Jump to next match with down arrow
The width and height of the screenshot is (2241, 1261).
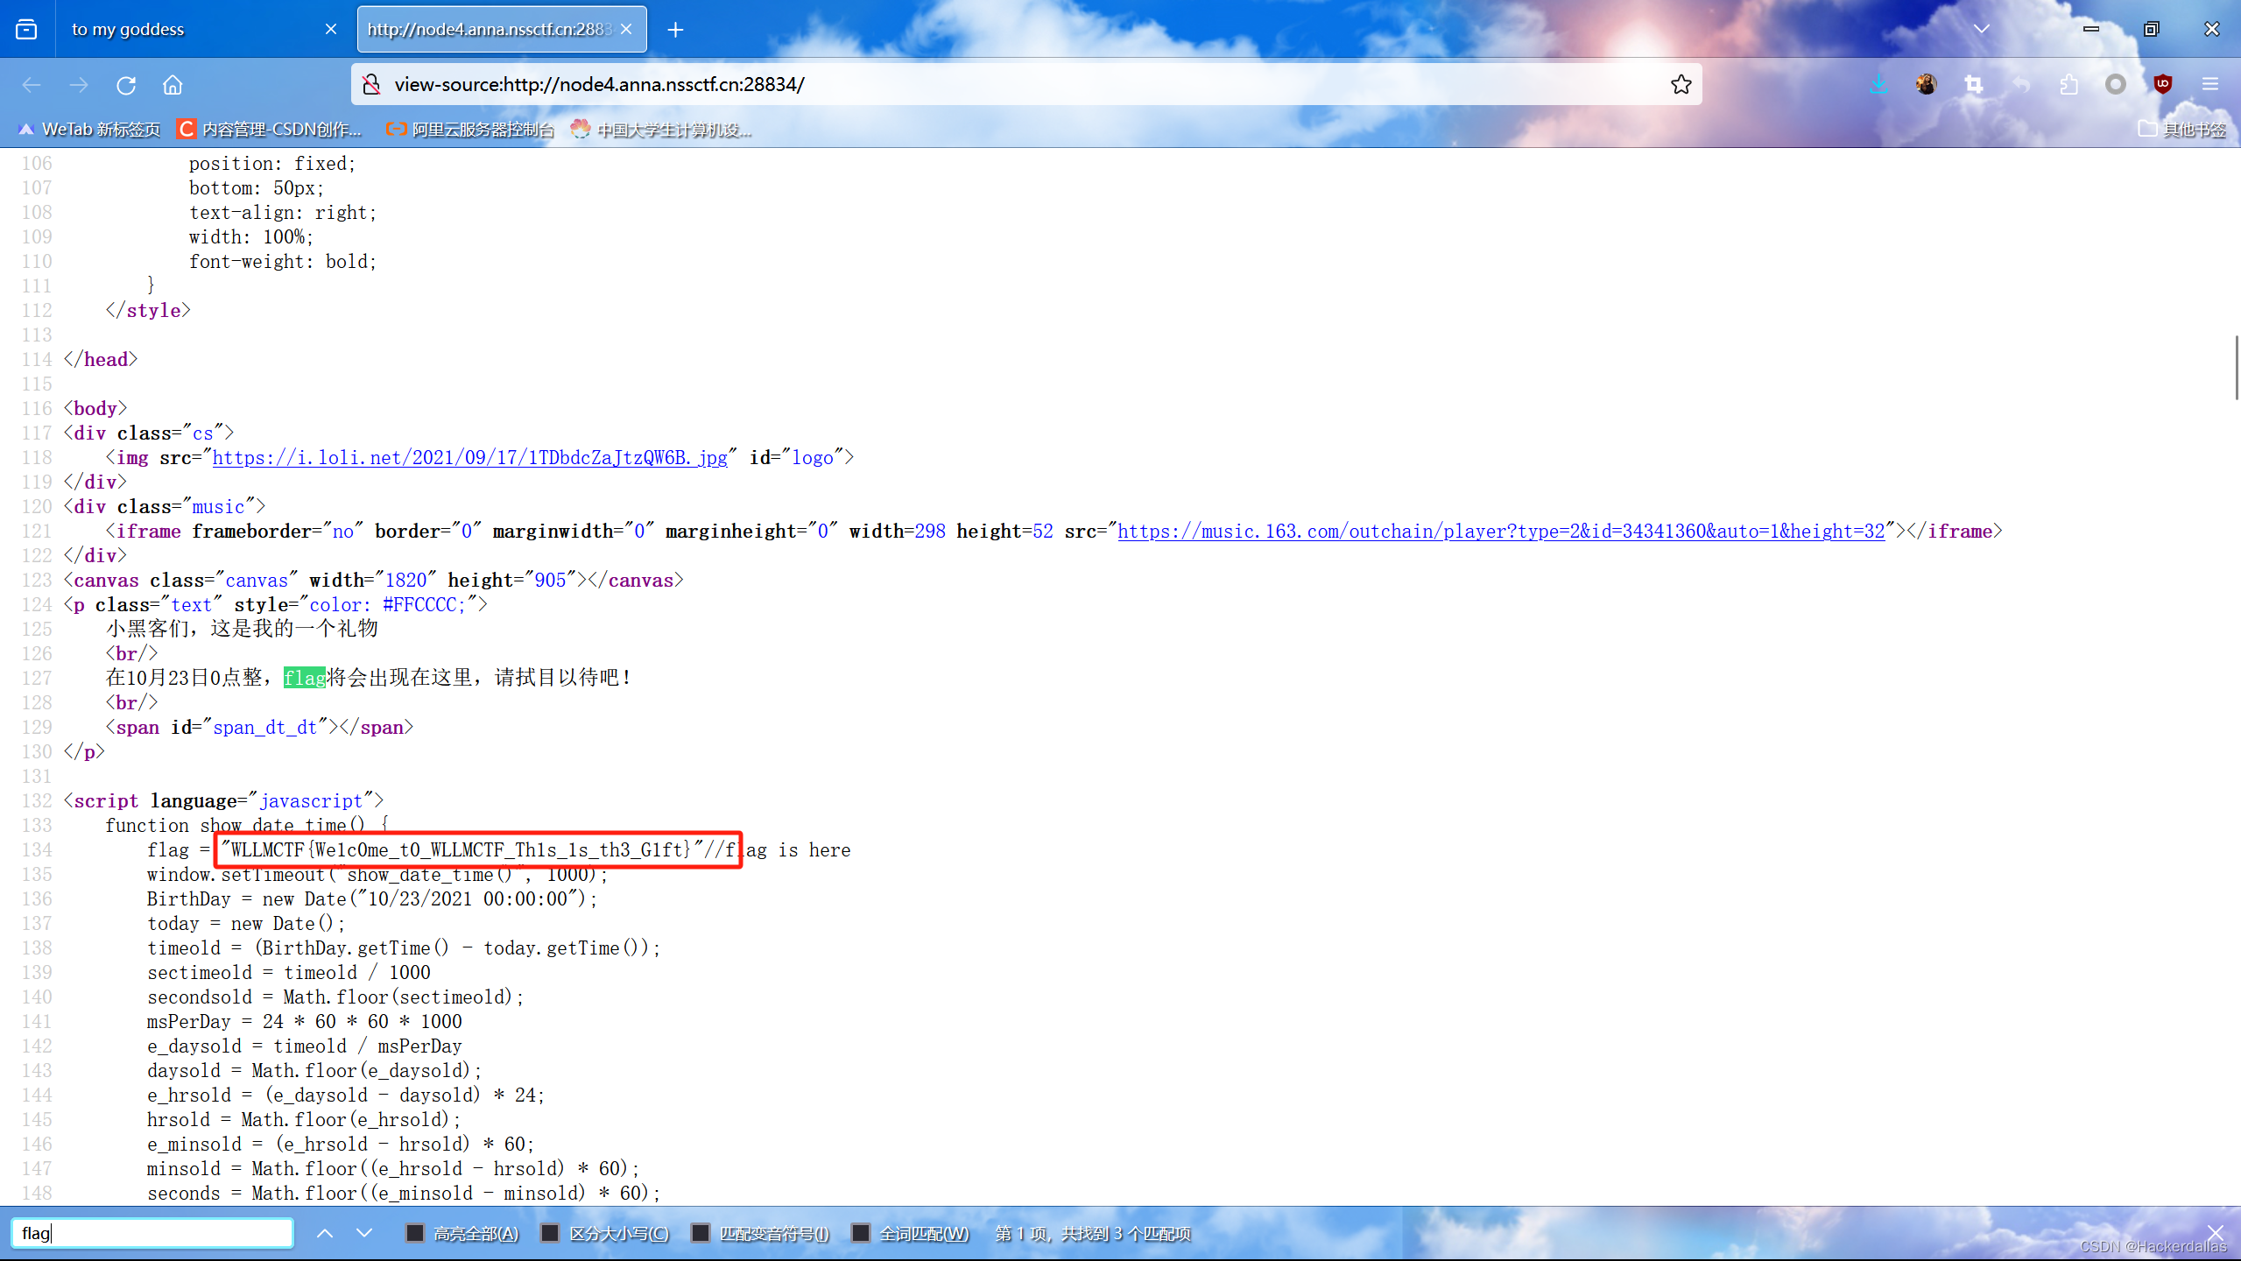(x=363, y=1232)
